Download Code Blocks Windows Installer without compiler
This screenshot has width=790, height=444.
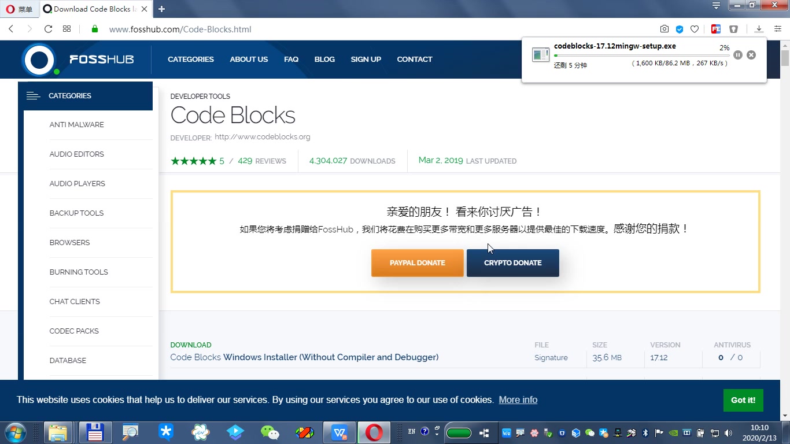click(304, 357)
